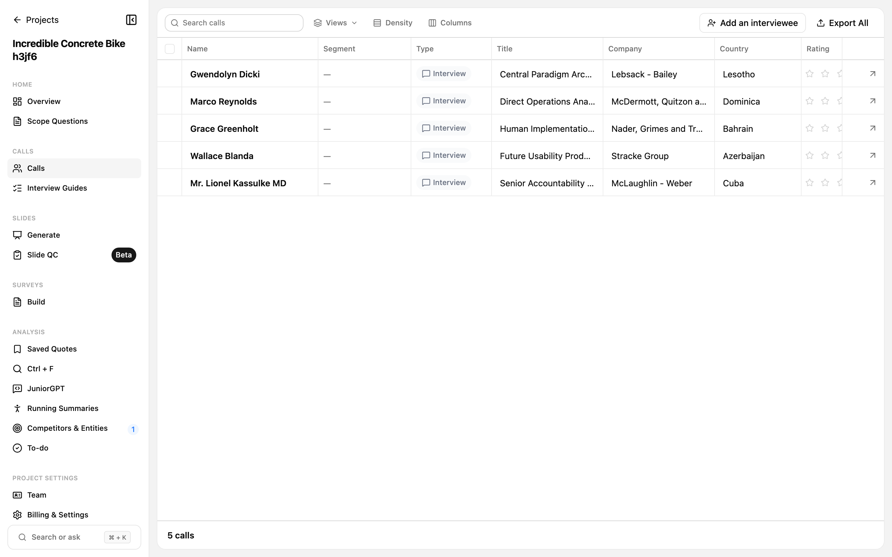Open the survey Build page
The image size is (892, 557).
[x=74, y=302]
